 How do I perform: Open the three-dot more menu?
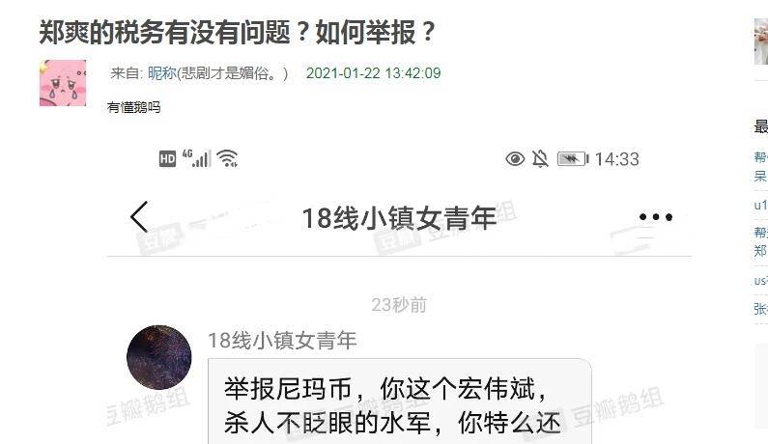coord(656,217)
